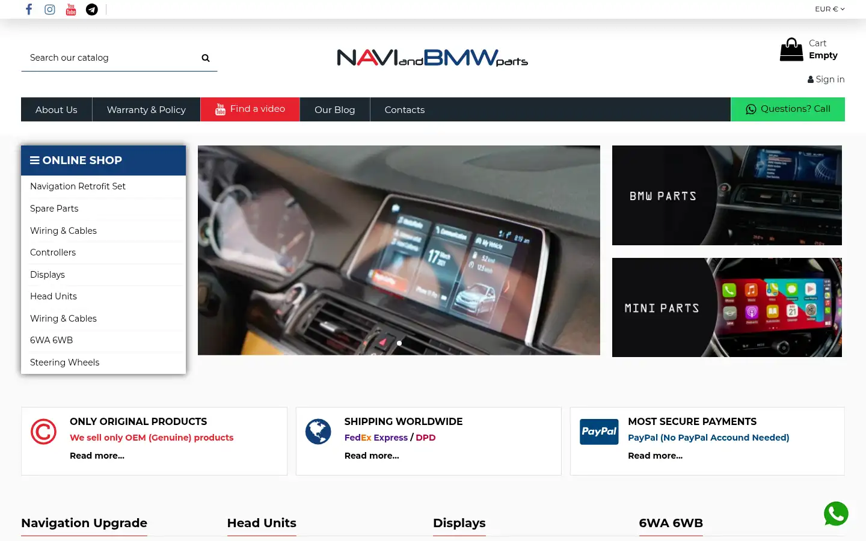
Task: Read more about secure payments
Action: pos(656,456)
